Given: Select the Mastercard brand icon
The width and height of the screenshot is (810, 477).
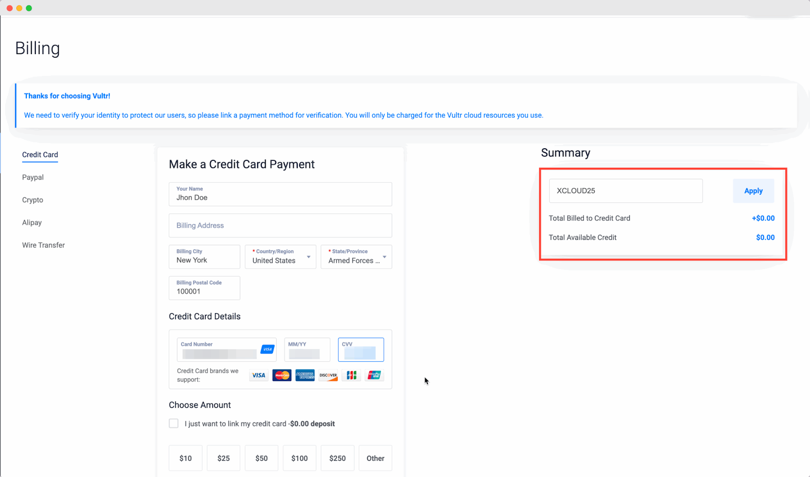Looking at the screenshot, I should tap(281, 375).
